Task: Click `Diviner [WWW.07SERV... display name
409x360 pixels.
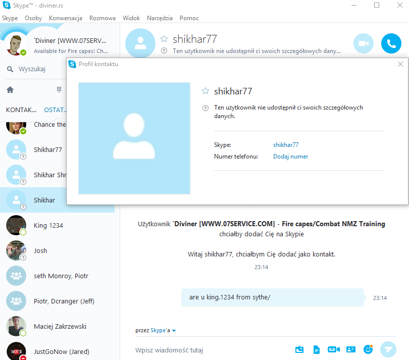Action: point(70,41)
